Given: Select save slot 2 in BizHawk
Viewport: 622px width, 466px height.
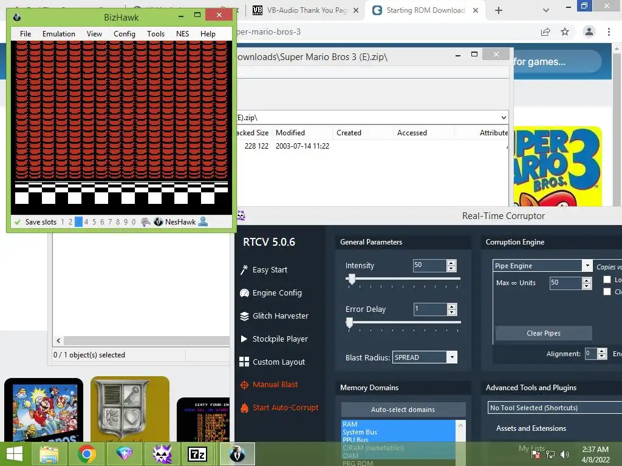Looking at the screenshot, I should pyautogui.click(x=70, y=222).
